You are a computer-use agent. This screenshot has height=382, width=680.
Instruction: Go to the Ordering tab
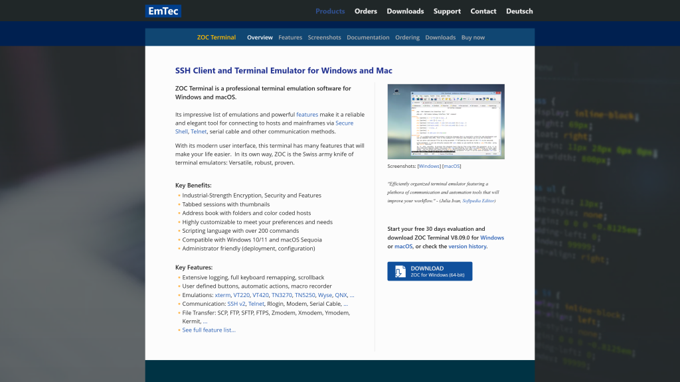[x=407, y=37]
